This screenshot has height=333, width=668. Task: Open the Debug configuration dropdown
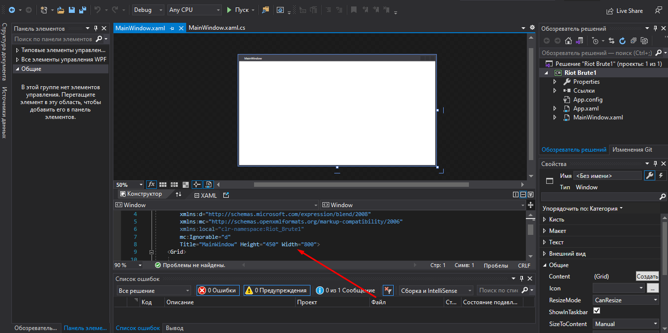point(149,10)
